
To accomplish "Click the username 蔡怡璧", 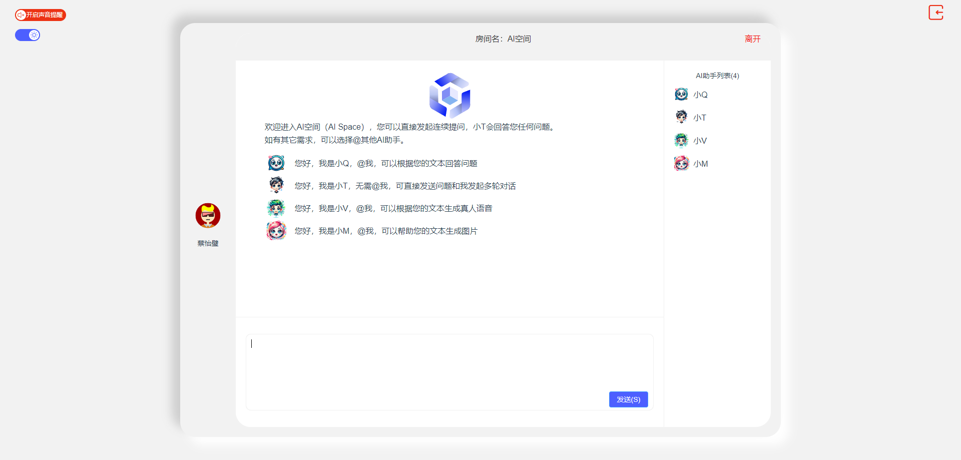I will [x=208, y=243].
